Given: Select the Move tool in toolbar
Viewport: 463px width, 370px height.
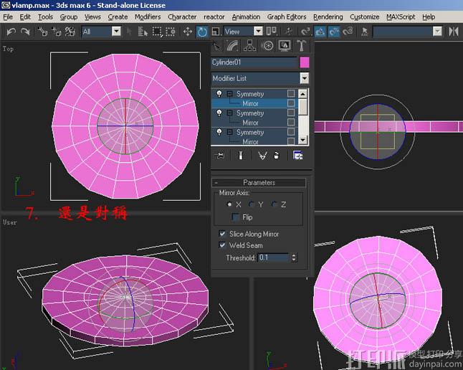Looking at the screenshot, I should (x=188, y=32).
